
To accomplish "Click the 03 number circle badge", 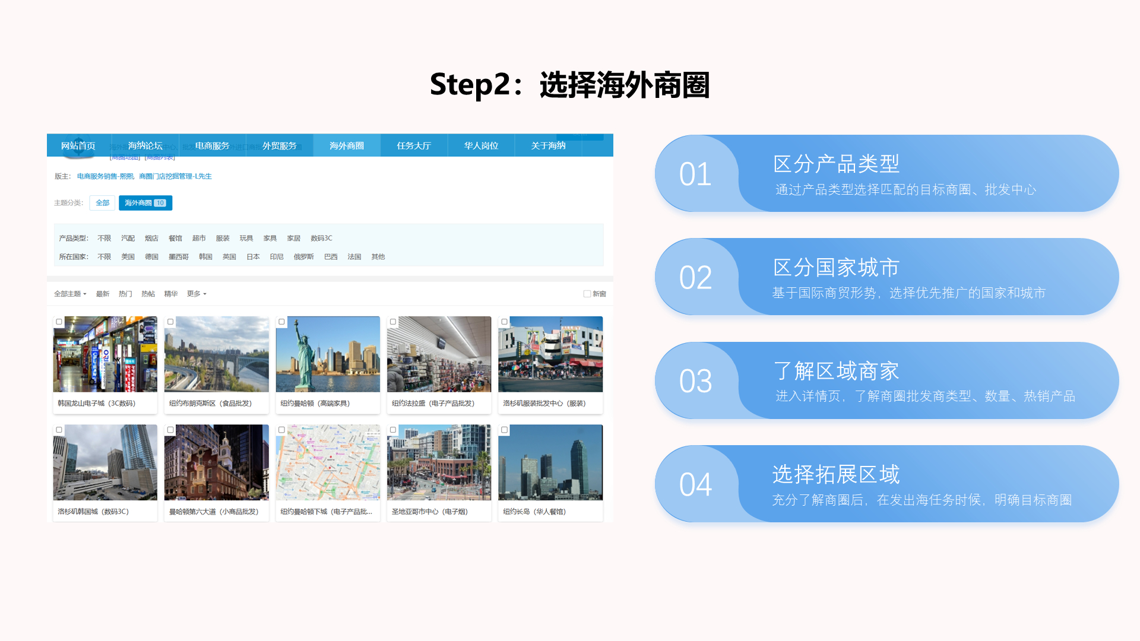I will click(x=695, y=381).
